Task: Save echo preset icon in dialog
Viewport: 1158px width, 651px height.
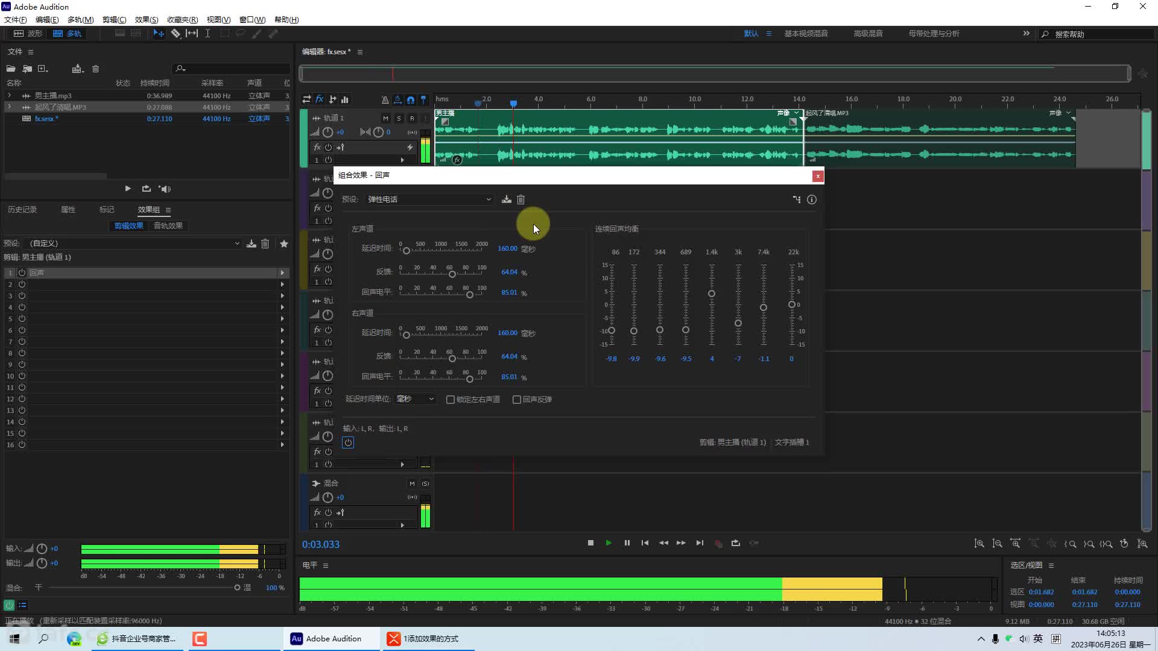Action: pos(507,200)
